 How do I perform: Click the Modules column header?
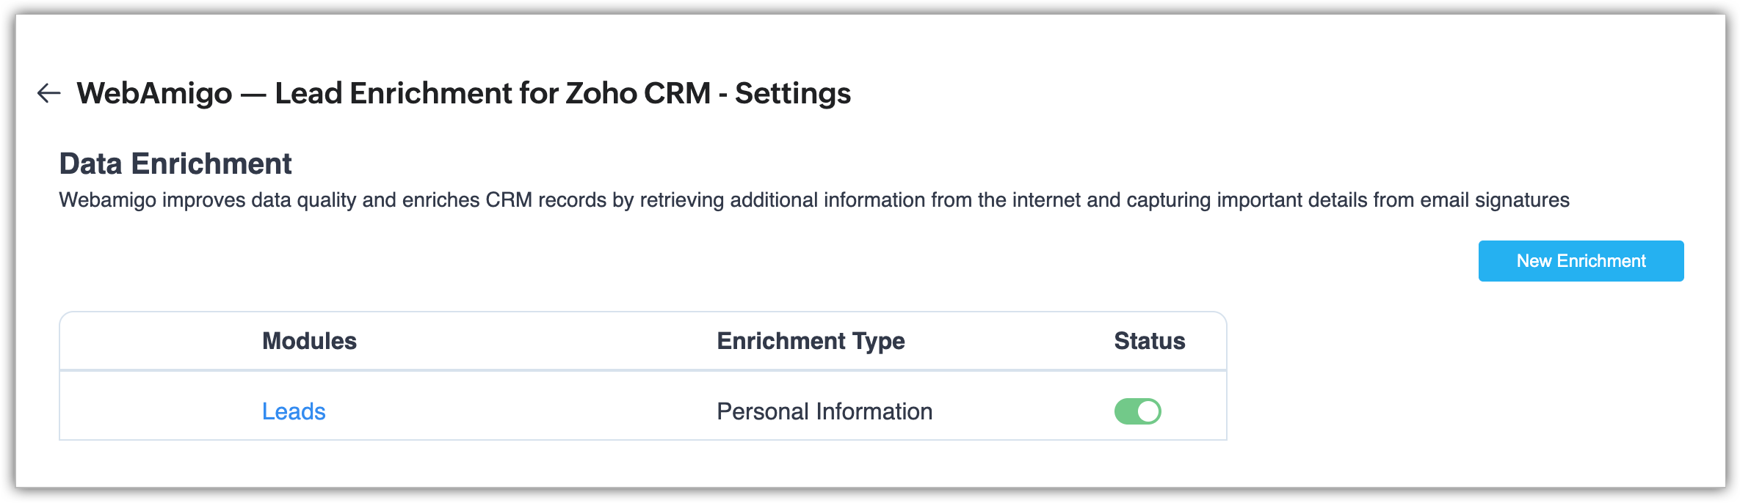point(309,341)
